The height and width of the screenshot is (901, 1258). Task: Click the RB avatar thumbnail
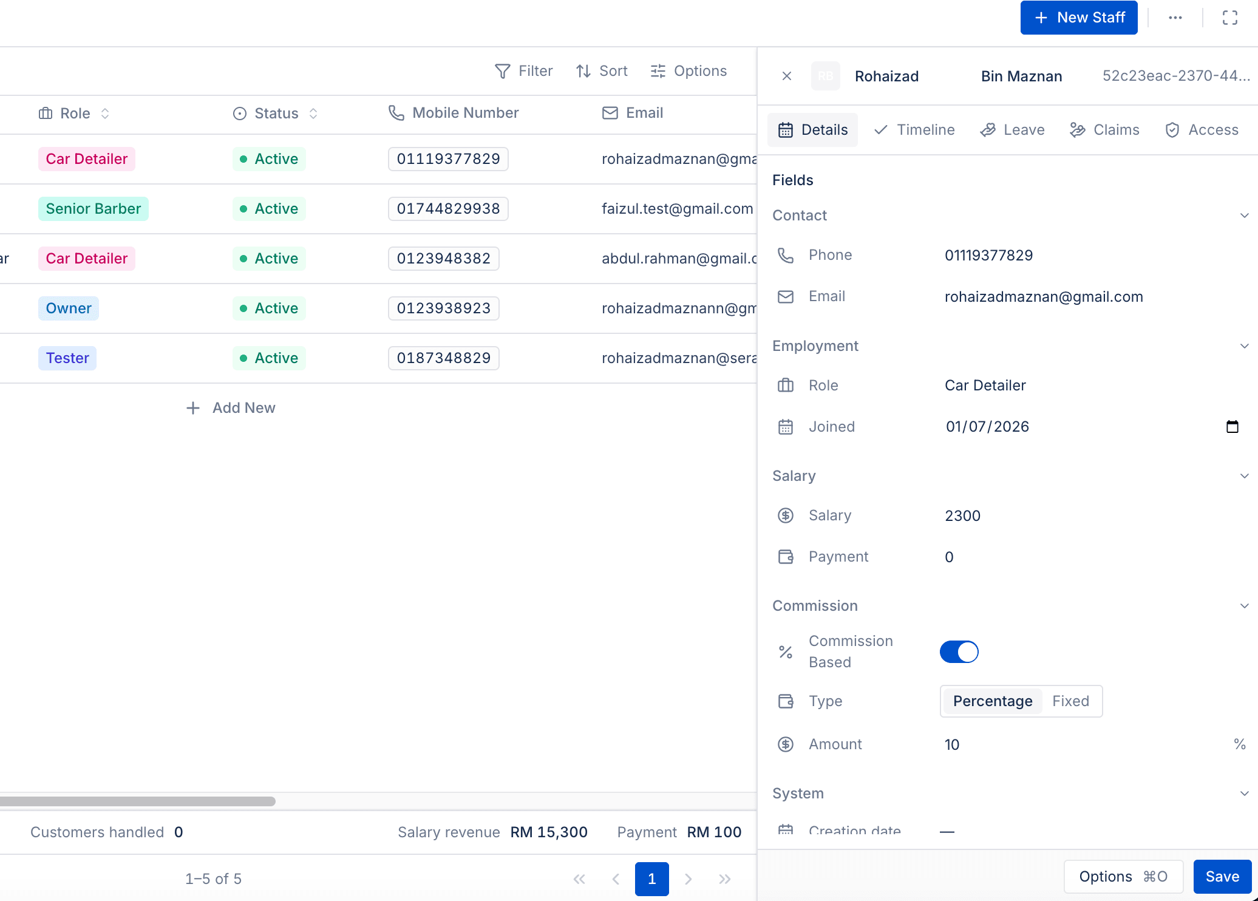[x=826, y=76]
